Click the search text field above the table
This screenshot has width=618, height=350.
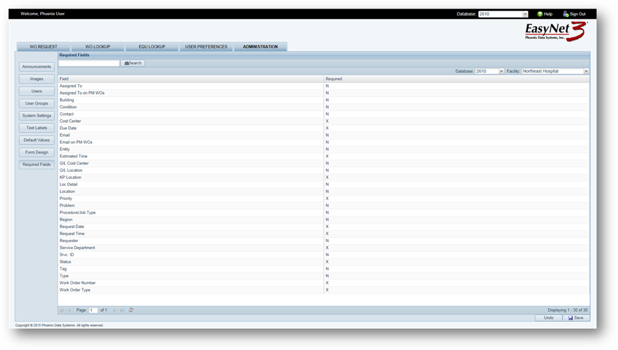coord(89,63)
